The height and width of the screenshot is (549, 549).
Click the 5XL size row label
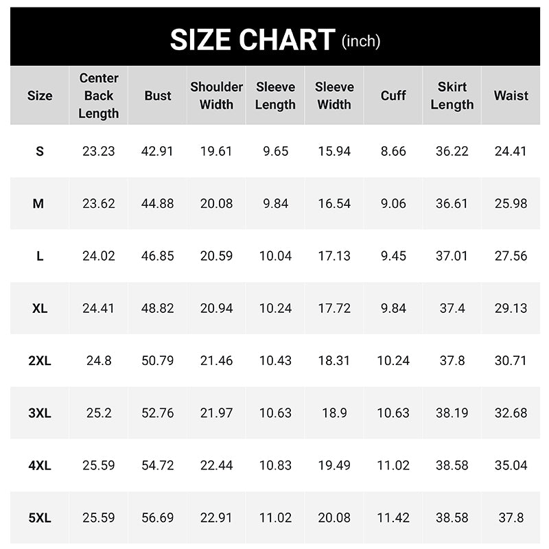pos(40,518)
